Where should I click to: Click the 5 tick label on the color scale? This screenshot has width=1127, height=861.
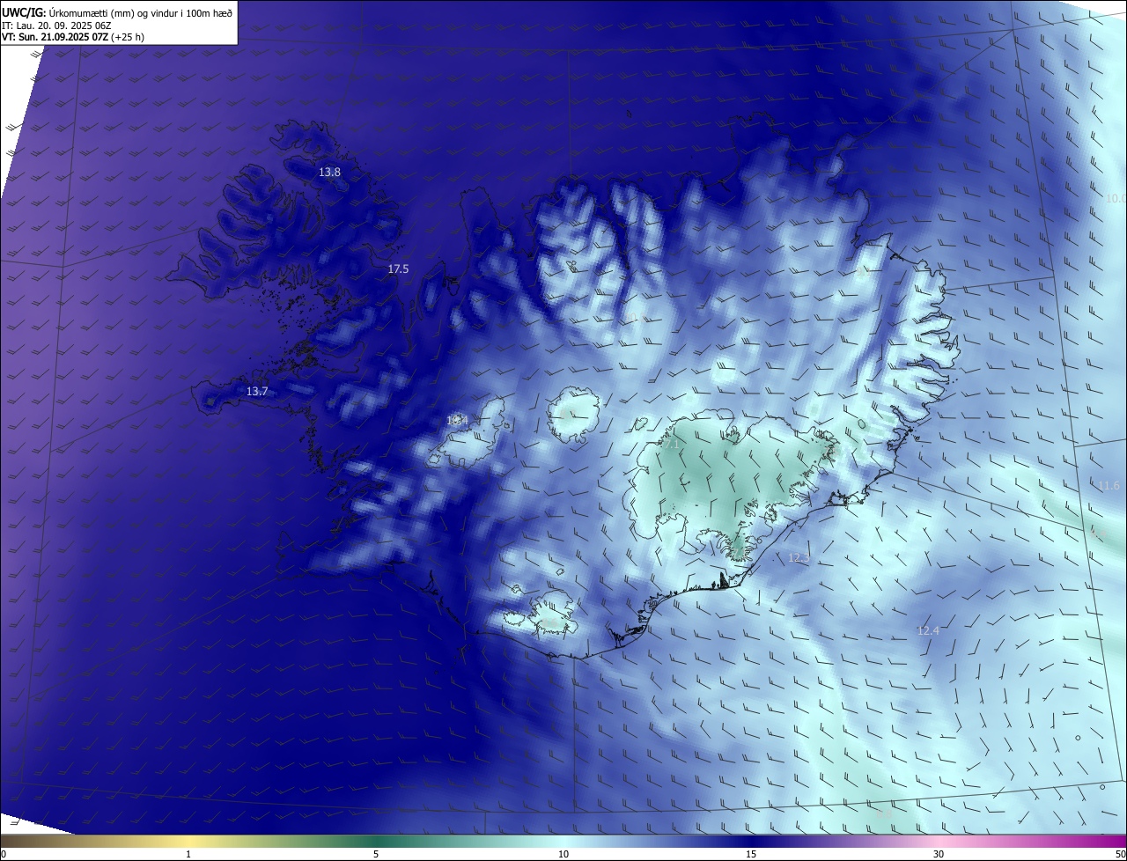click(376, 854)
